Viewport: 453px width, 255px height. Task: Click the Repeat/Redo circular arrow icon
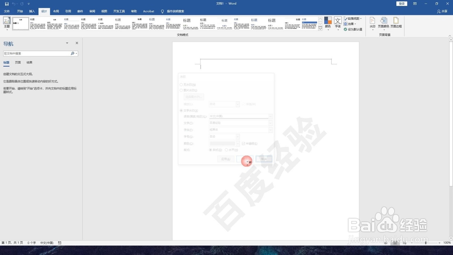click(22, 4)
